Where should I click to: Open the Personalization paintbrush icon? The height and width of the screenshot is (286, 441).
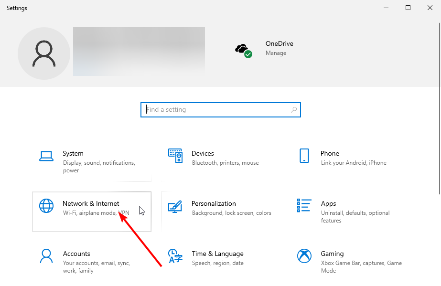pyautogui.click(x=175, y=206)
